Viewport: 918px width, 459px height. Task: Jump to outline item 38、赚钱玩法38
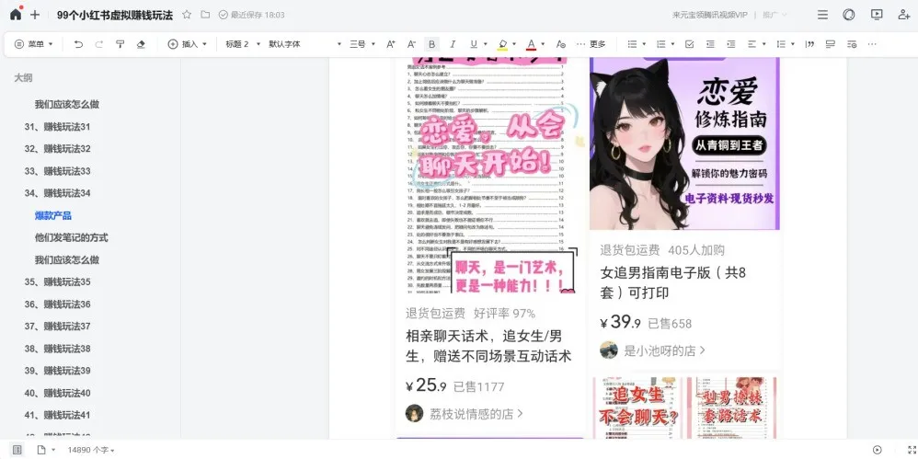click(x=57, y=349)
